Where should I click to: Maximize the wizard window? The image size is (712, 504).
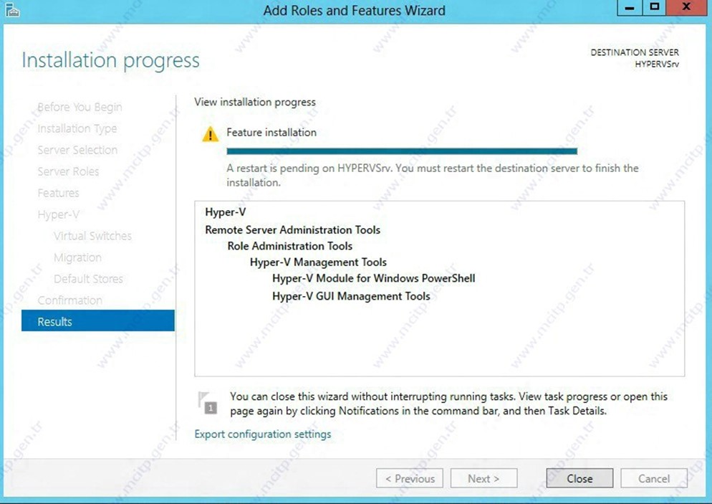point(654,9)
